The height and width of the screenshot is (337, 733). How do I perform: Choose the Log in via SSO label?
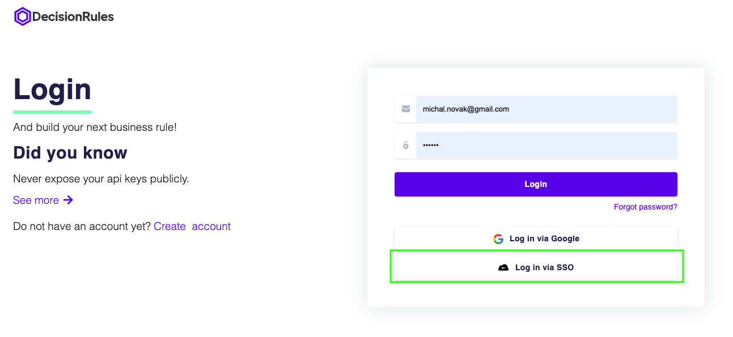pos(544,267)
